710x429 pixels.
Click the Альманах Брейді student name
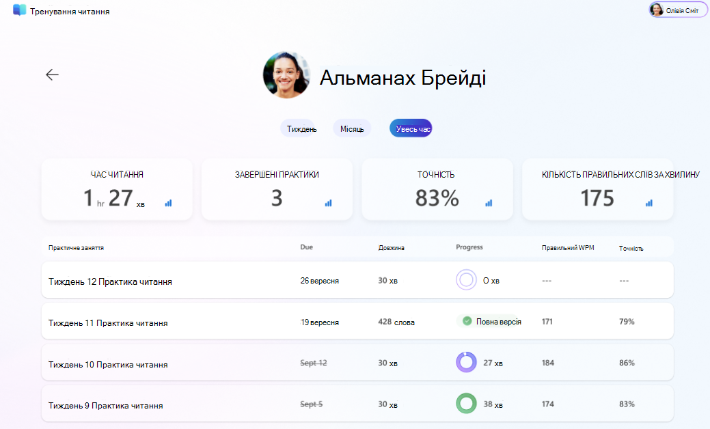click(403, 78)
